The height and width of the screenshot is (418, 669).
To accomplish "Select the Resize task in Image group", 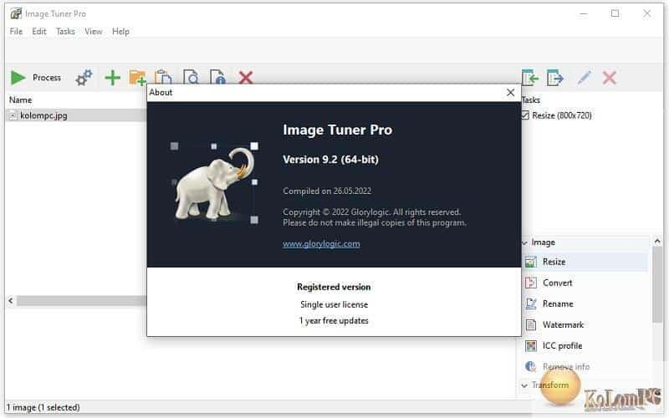I will 585,262.
